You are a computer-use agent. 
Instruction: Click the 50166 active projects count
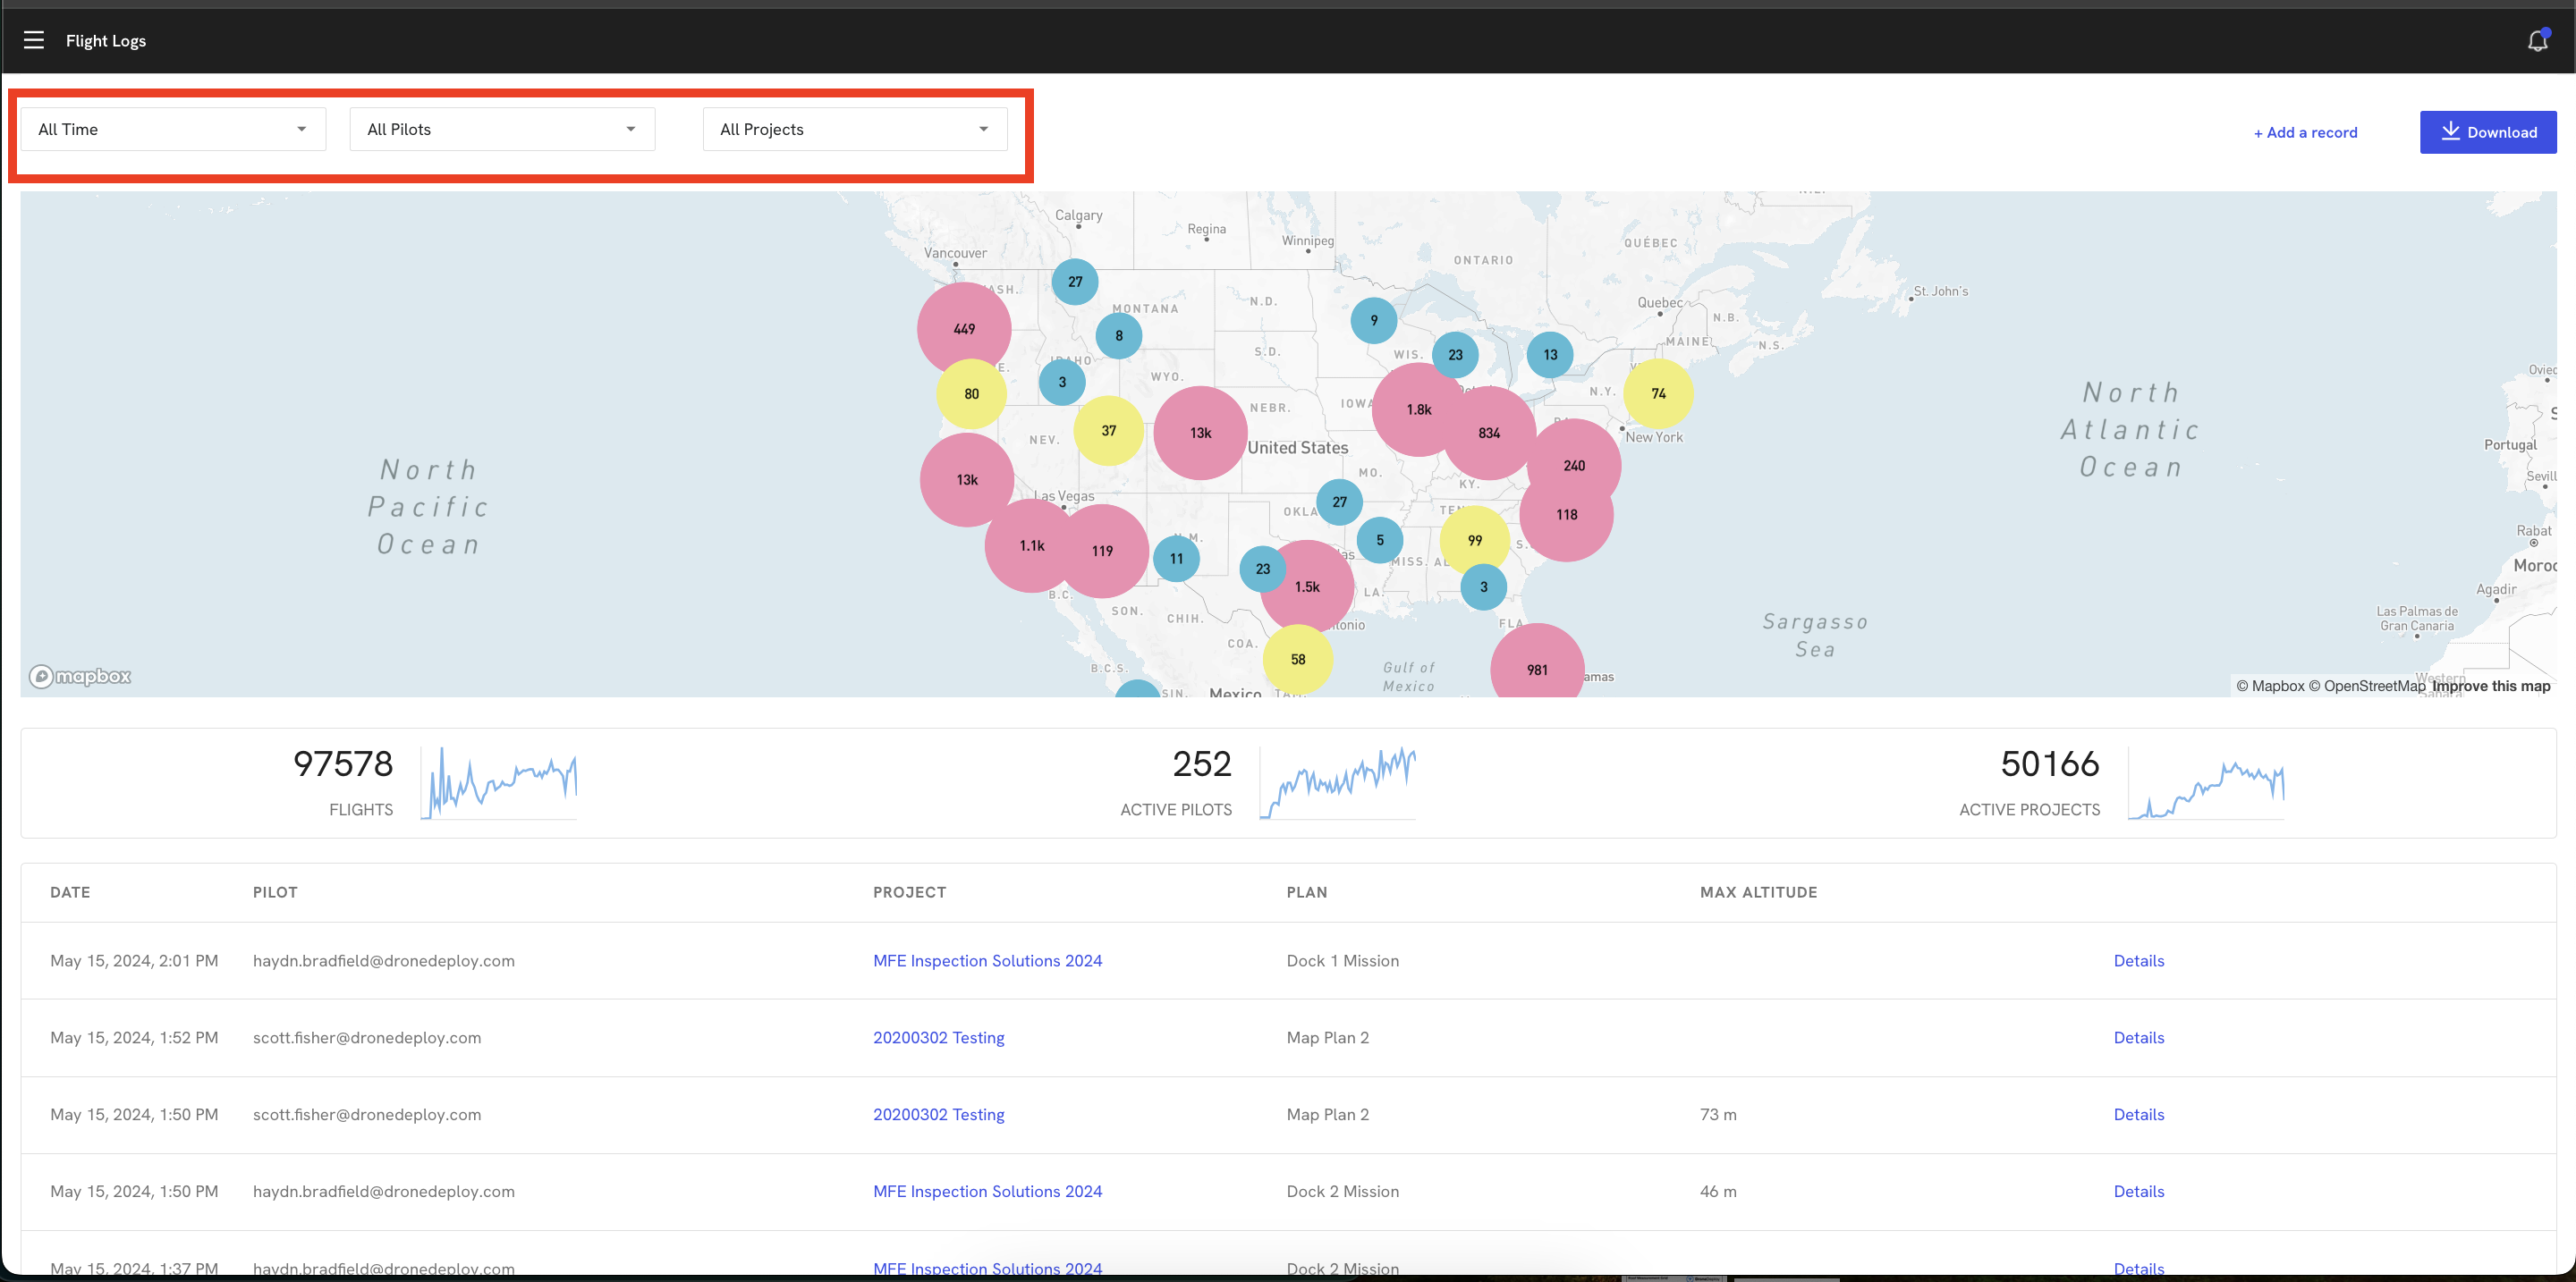(x=2050, y=763)
